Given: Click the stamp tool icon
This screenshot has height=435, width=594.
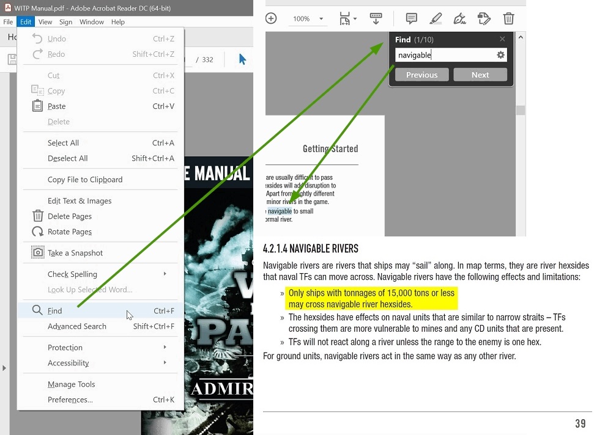Looking at the screenshot, I should pyautogui.click(x=484, y=18).
